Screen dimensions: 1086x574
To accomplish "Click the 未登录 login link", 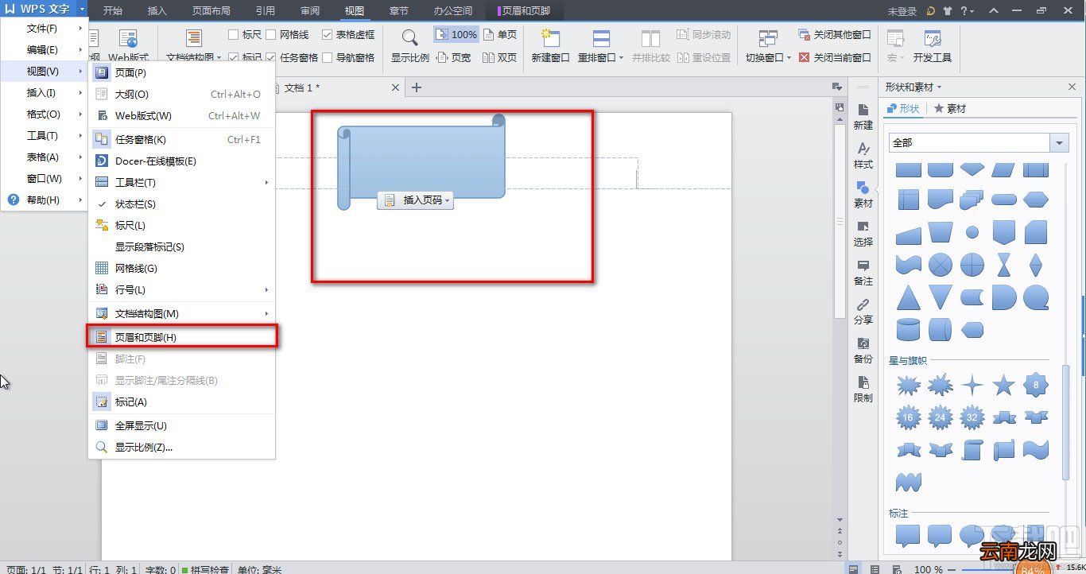I will coord(902,11).
